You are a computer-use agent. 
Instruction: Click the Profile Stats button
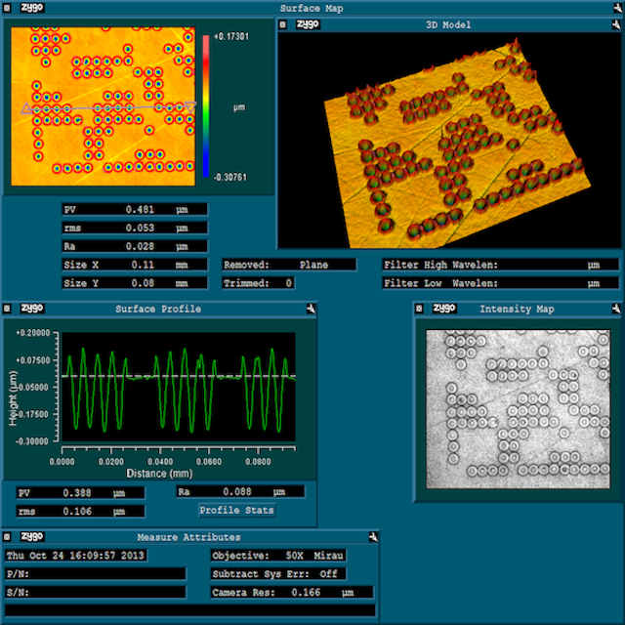click(236, 510)
